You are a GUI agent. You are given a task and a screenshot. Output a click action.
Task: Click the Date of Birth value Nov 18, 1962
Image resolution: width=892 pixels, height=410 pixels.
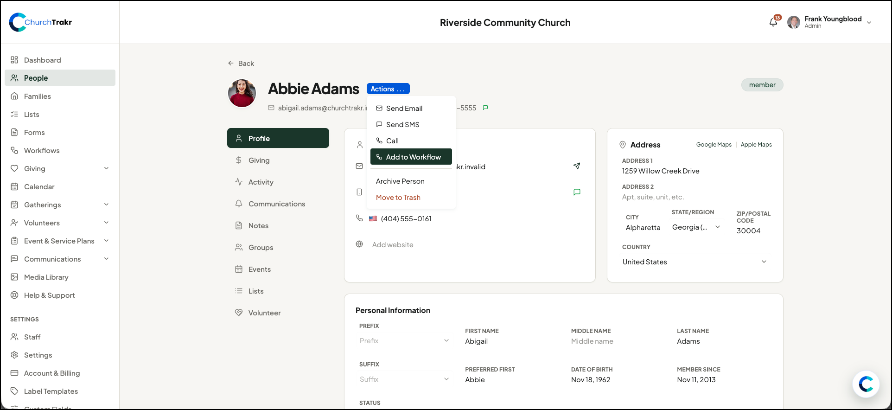(591, 380)
